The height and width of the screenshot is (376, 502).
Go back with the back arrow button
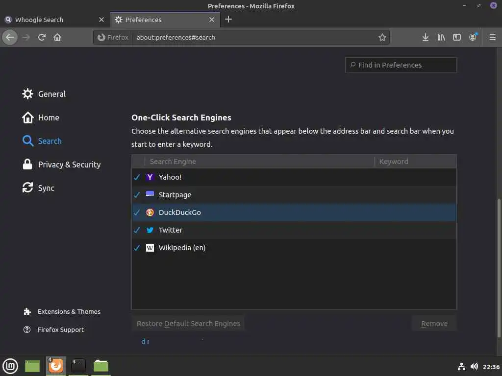tap(10, 37)
